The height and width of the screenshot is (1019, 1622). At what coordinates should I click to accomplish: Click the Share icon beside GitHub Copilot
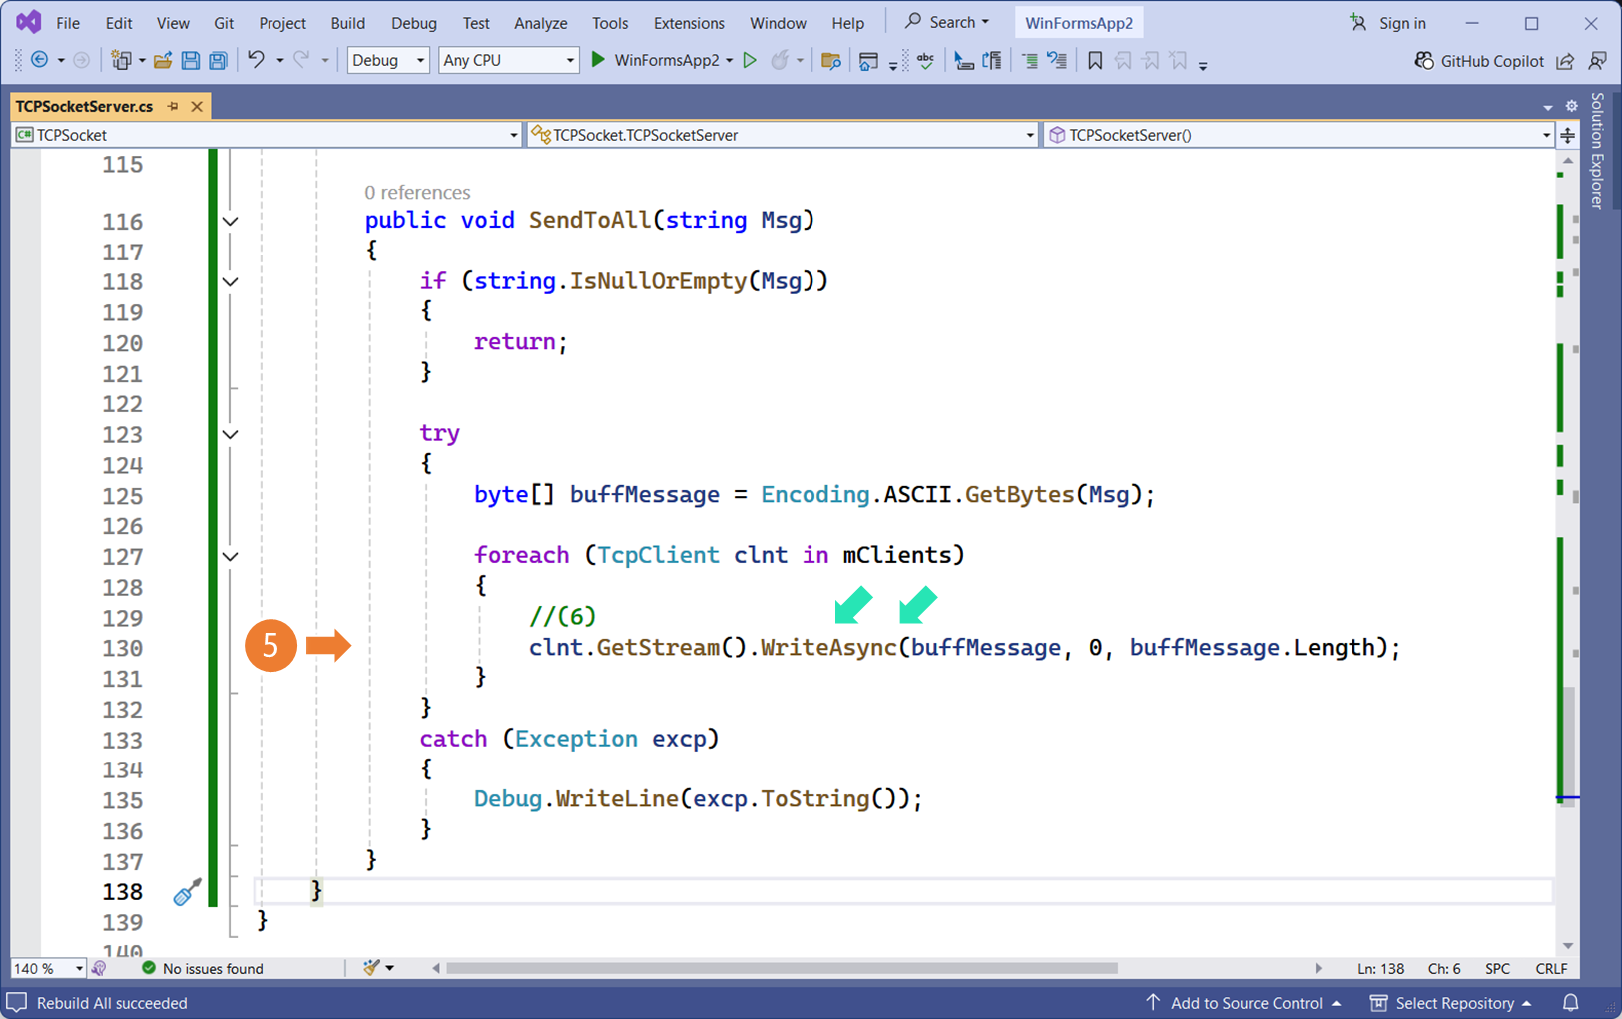tap(1565, 61)
